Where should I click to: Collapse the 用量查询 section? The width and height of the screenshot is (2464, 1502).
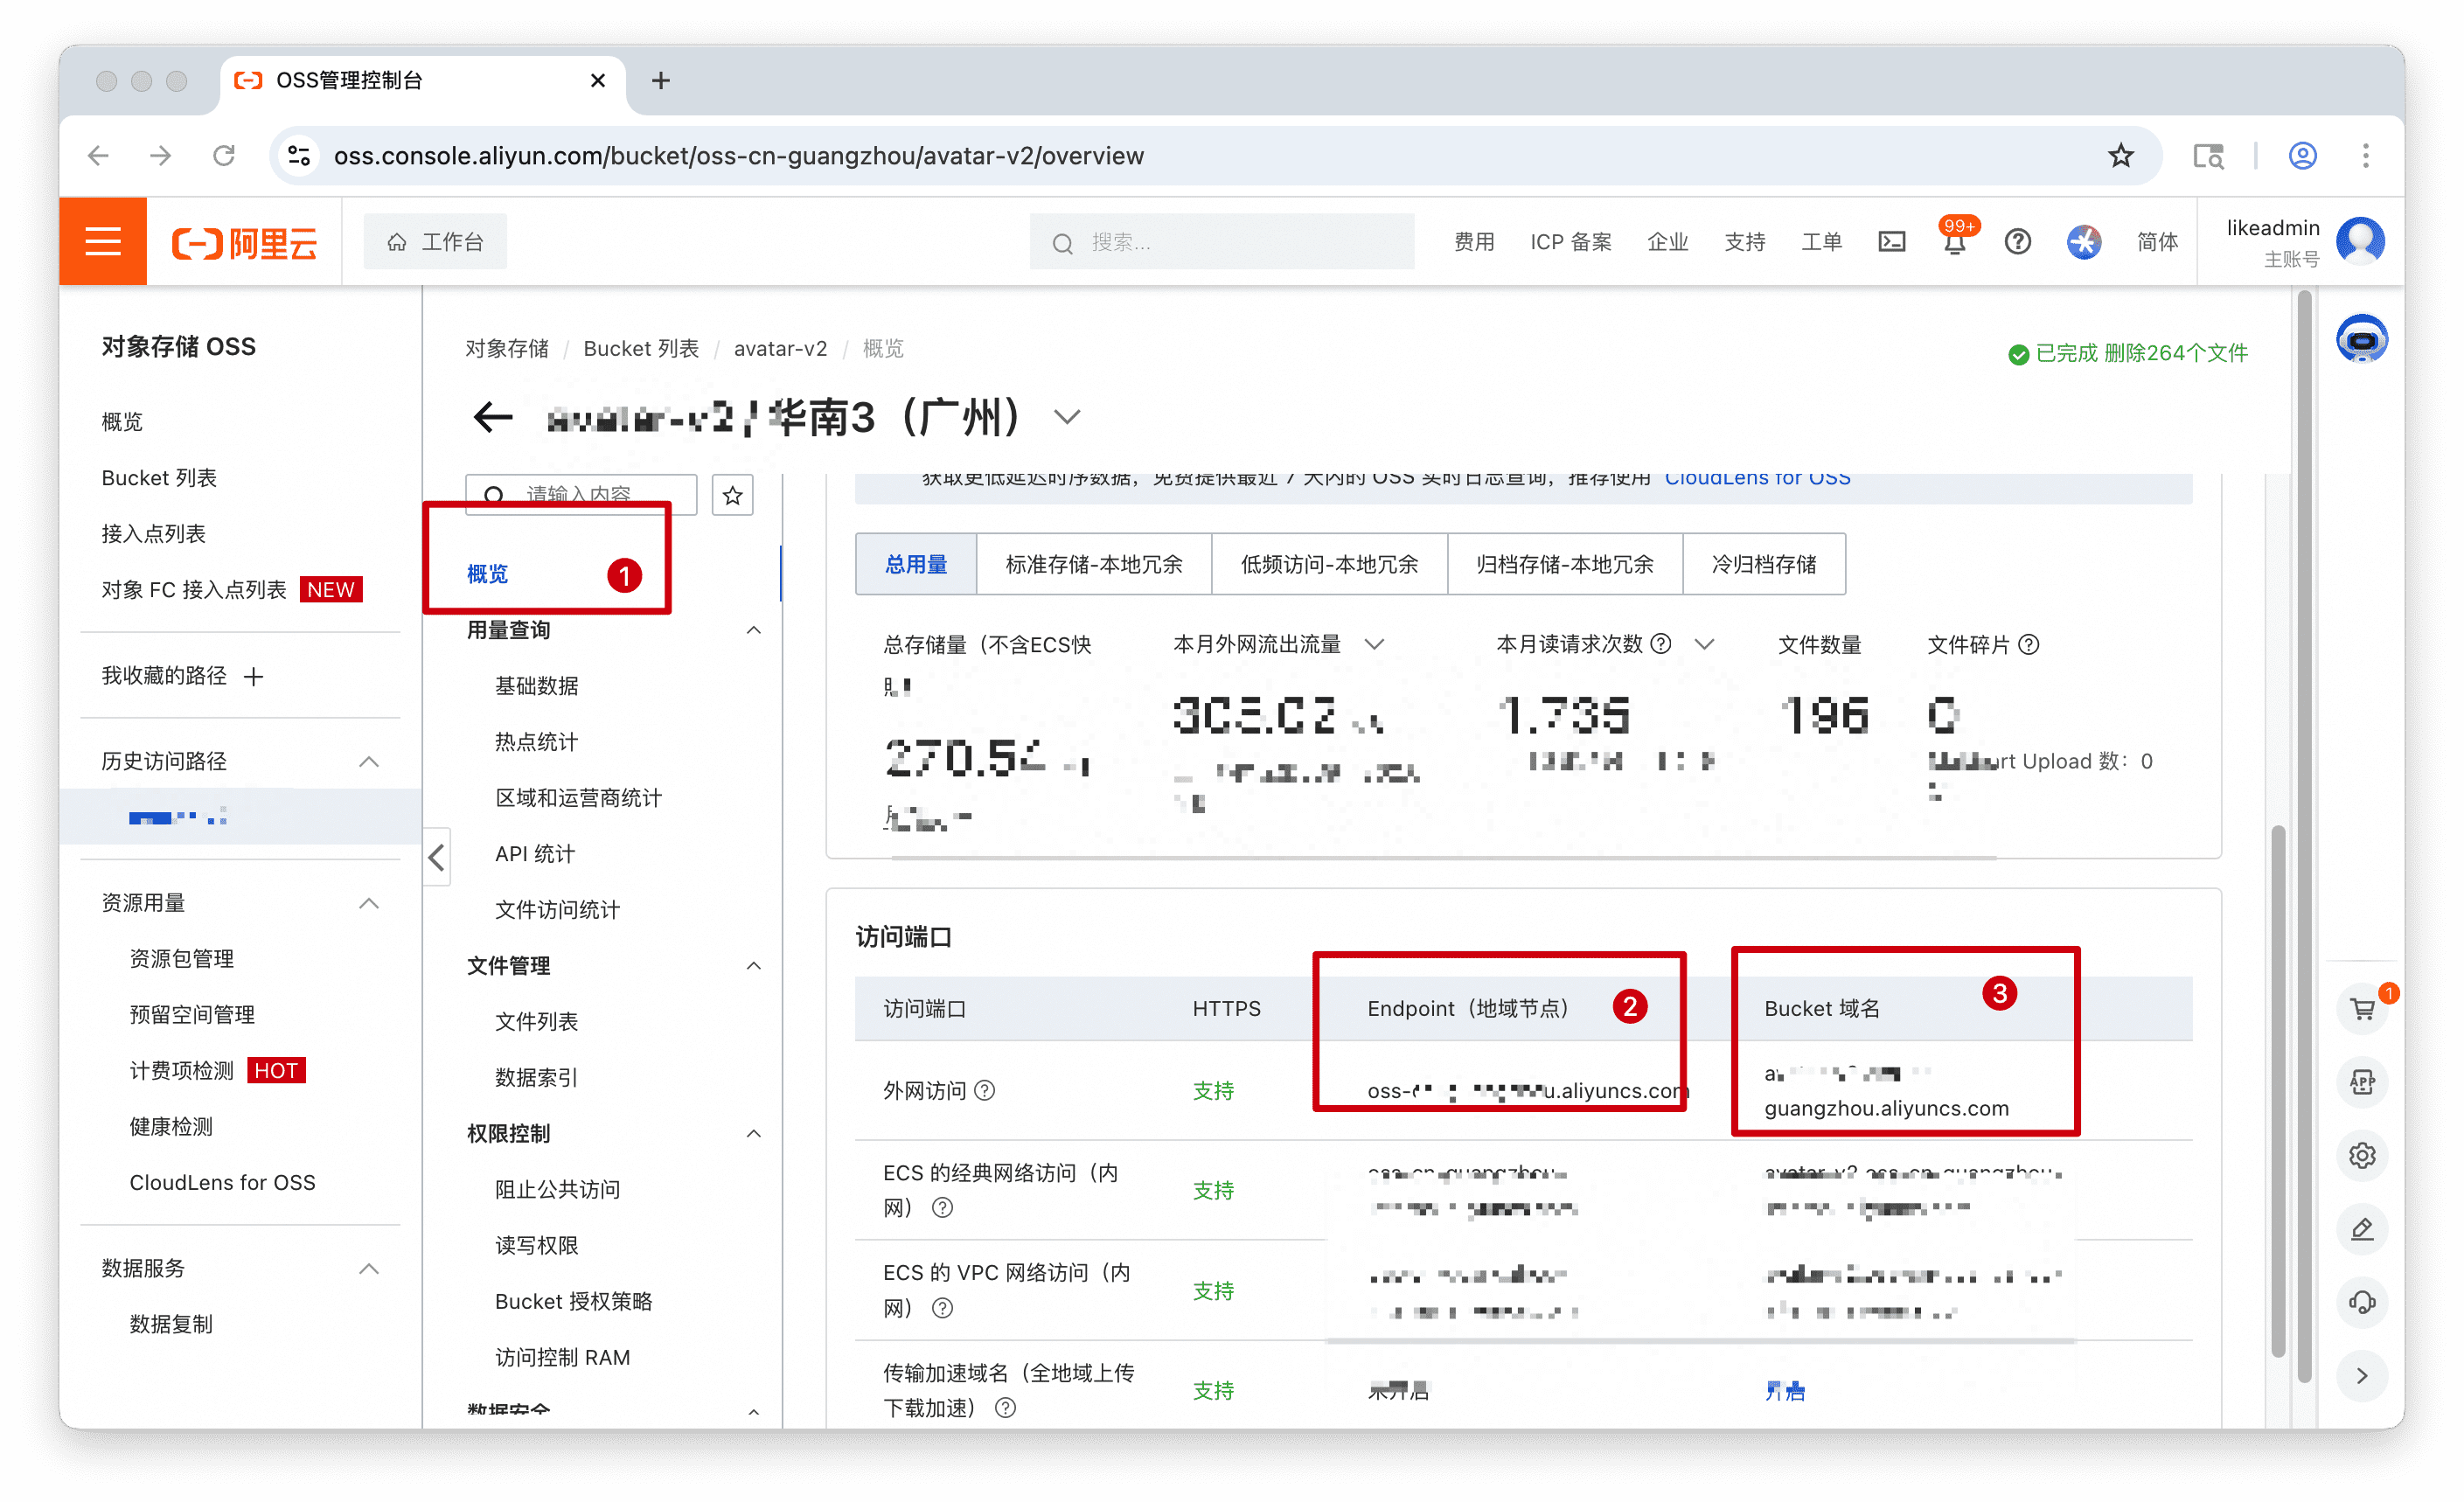(754, 630)
